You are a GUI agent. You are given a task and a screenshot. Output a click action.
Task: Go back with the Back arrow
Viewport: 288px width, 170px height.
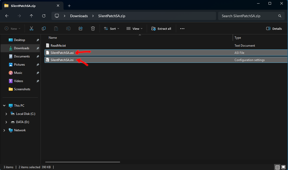click(x=7, y=16)
